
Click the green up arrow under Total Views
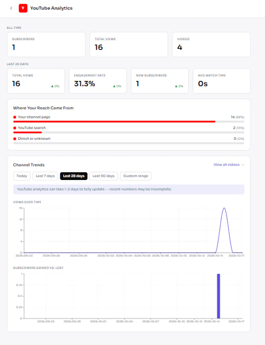click(x=52, y=86)
